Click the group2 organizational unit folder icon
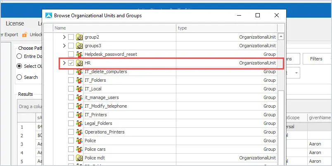The width and height of the screenshot is (332, 166). point(79,37)
